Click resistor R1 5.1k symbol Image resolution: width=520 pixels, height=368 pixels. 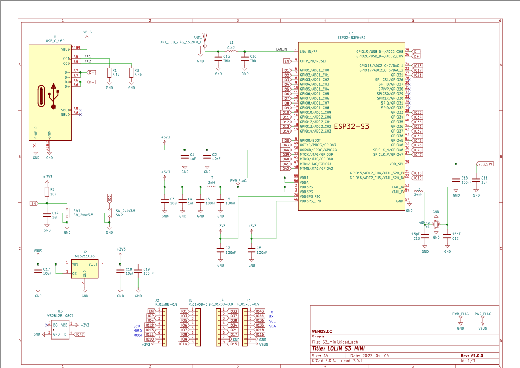pyautogui.click(x=109, y=73)
